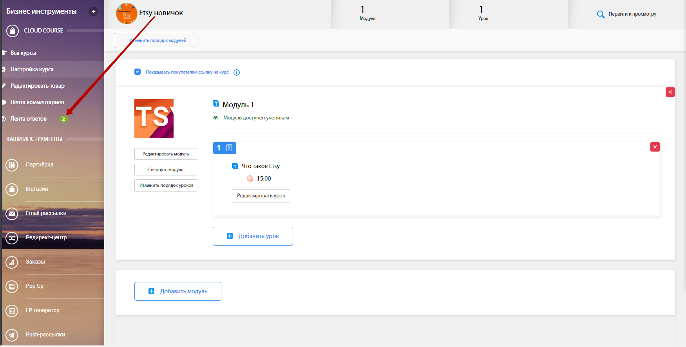The image size is (686, 347).
Task: Click Изменить порядок модулей button
Action: click(x=154, y=41)
